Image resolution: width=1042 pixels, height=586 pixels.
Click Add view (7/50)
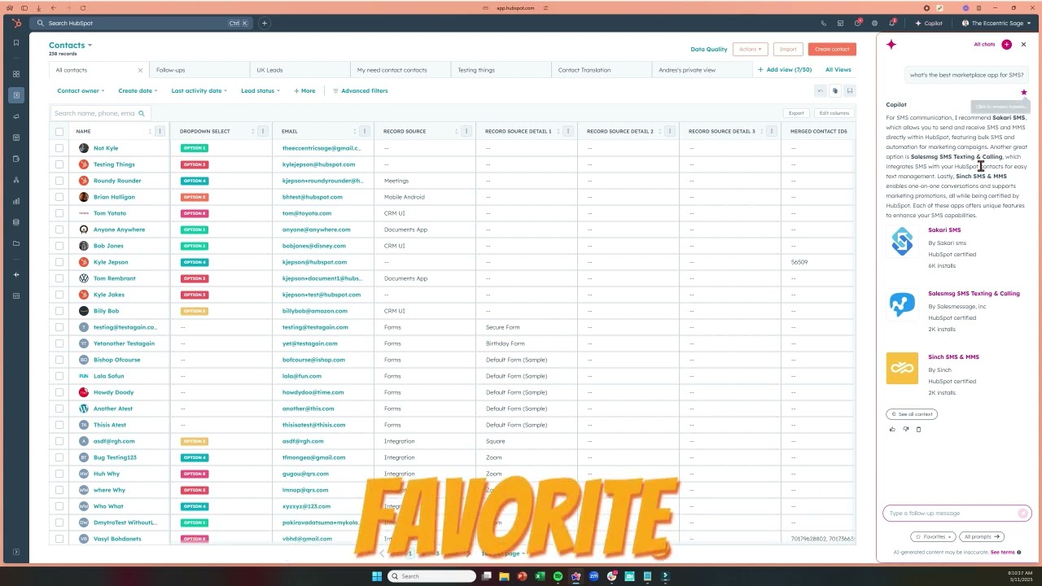[x=785, y=70]
